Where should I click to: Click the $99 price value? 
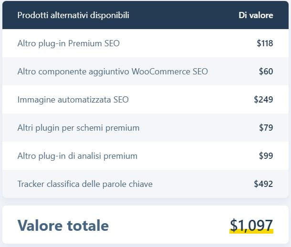click(266, 156)
